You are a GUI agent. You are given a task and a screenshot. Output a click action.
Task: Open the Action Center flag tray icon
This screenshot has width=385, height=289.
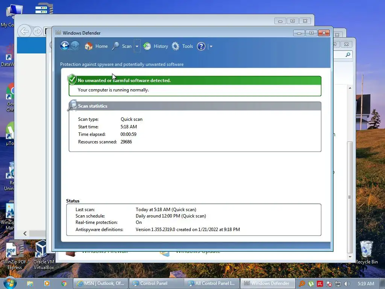pyautogui.click(x=329, y=284)
